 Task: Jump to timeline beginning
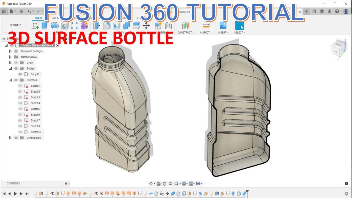[x=4, y=194]
